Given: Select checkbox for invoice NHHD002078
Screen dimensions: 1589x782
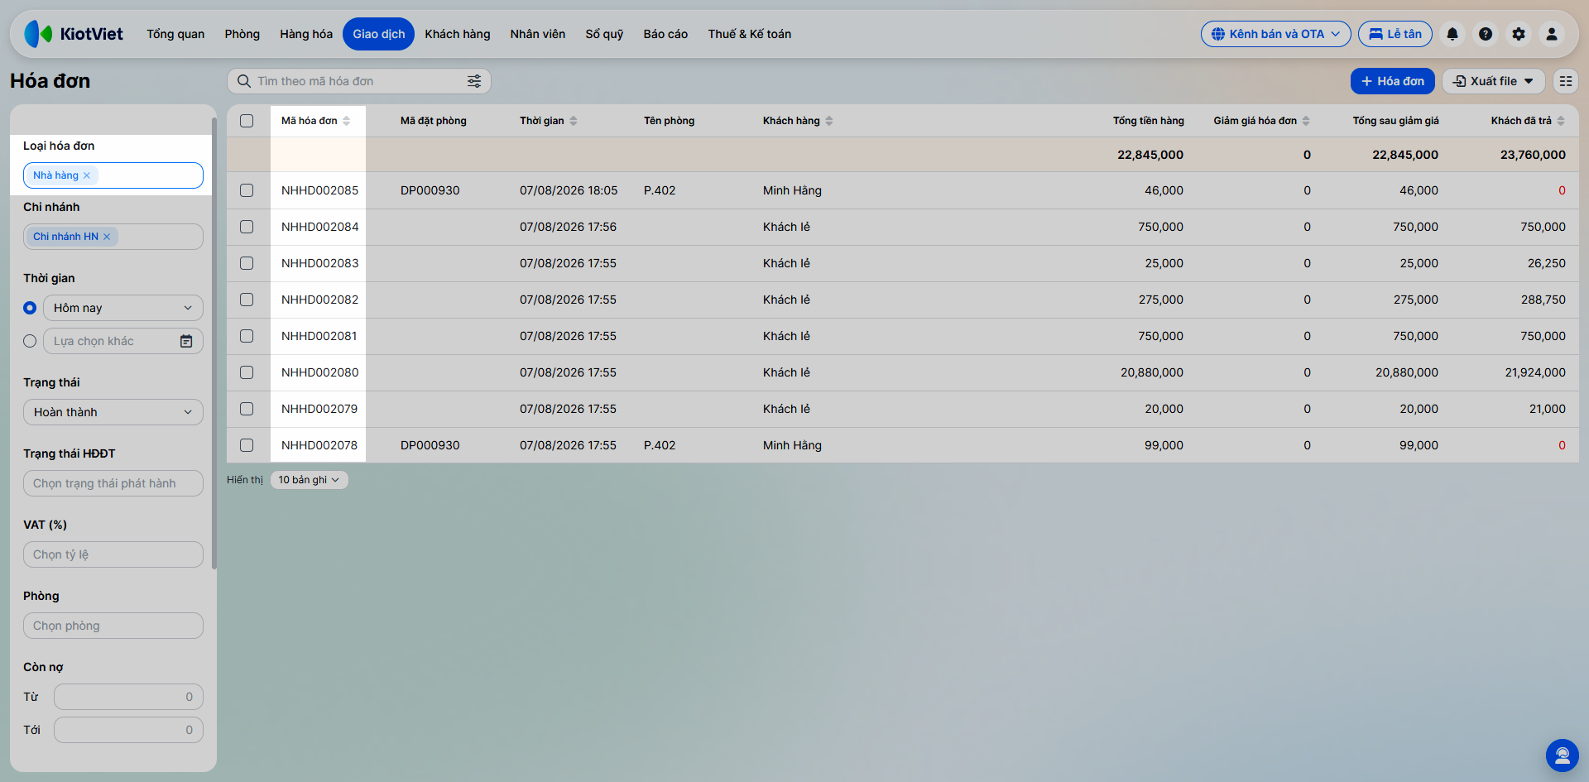Looking at the screenshot, I should (247, 445).
